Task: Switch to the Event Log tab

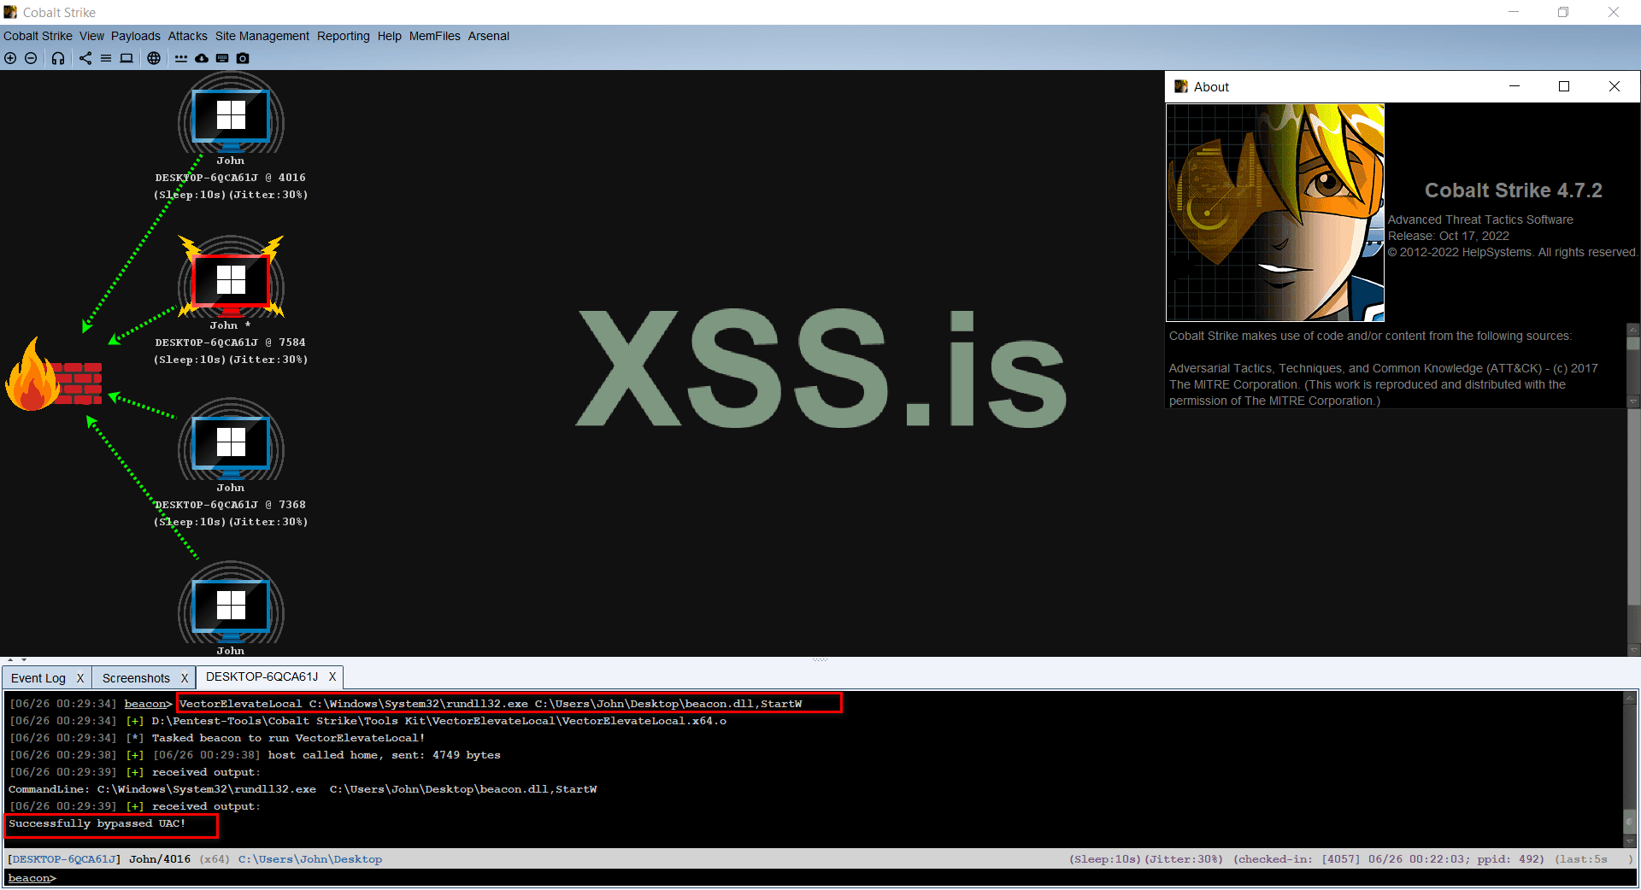Action: coord(38,678)
